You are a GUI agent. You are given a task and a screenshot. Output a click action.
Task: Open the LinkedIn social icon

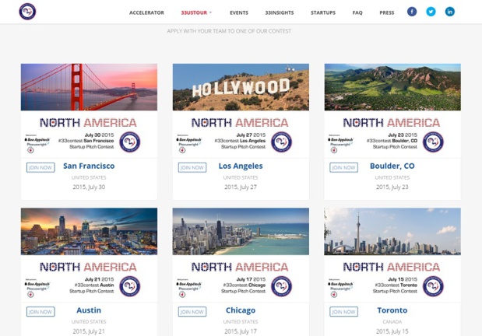(449, 12)
